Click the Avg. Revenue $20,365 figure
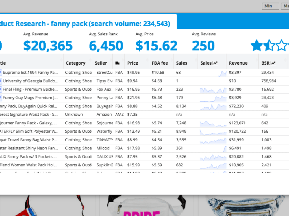289x216 pixels. pyautogui.click(x=48, y=46)
